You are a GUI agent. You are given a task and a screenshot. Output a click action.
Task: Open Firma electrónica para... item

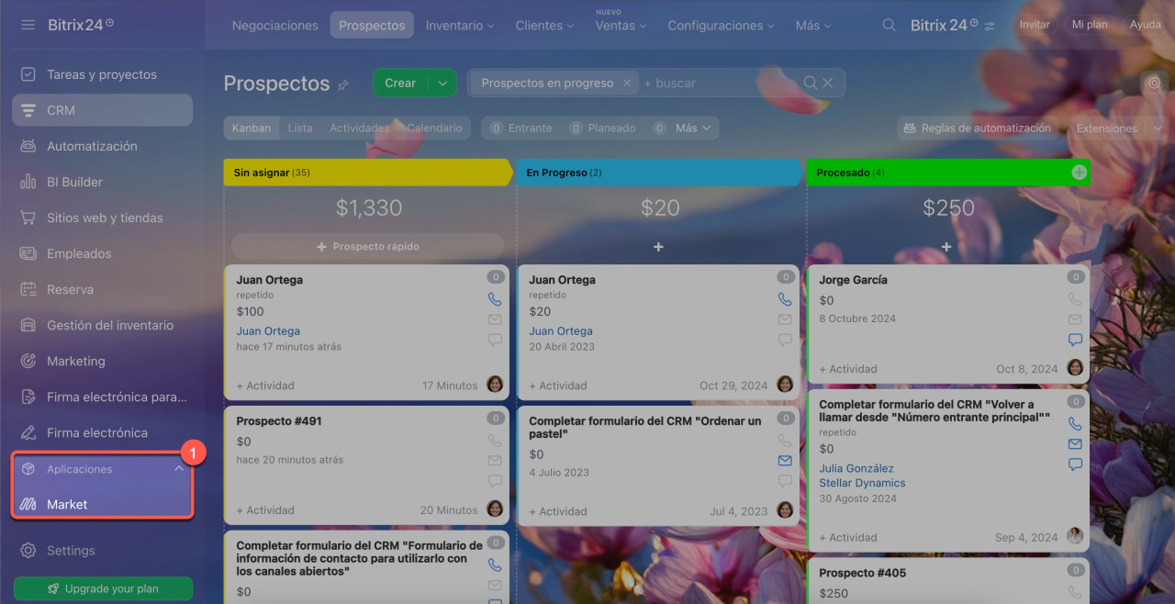coord(102,397)
